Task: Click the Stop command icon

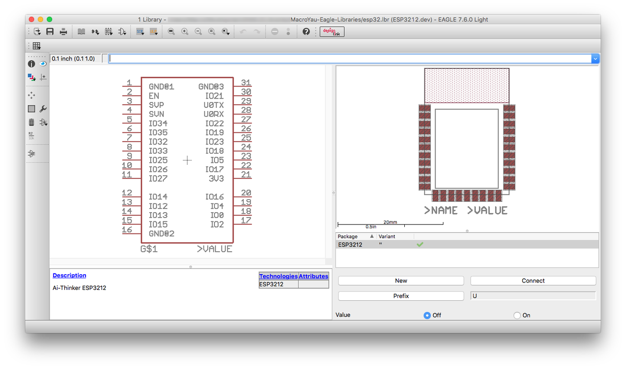Action: pos(275,32)
